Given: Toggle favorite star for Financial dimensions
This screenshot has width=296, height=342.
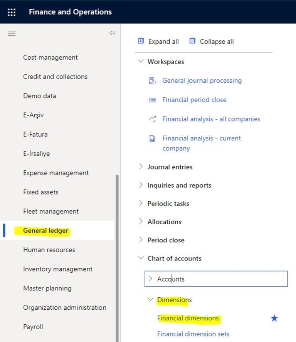Looking at the screenshot, I should click(274, 318).
